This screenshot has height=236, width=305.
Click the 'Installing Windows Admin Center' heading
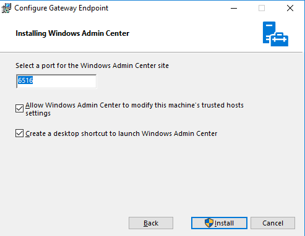pyautogui.click(x=72, y=33)
